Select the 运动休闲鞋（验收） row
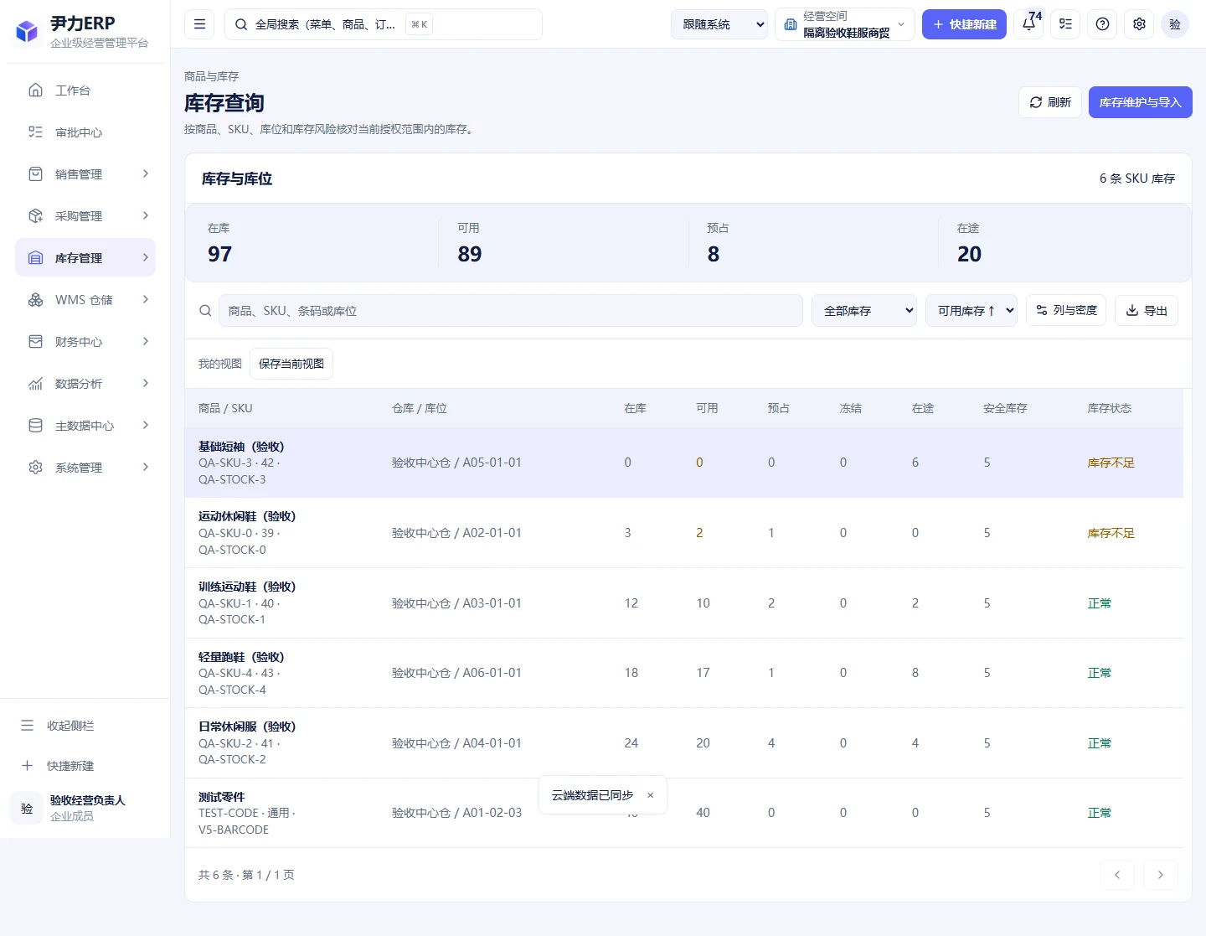 click(x=683, y=533)
